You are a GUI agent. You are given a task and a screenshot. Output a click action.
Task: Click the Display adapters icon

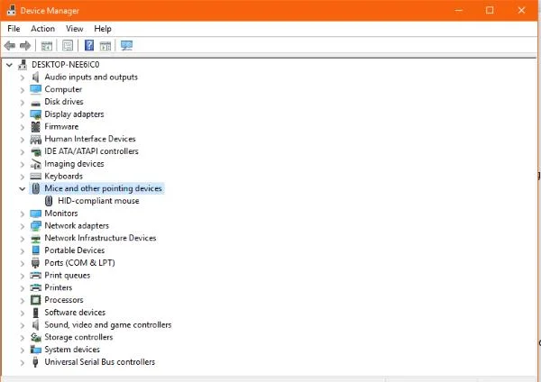pos(35,114)
